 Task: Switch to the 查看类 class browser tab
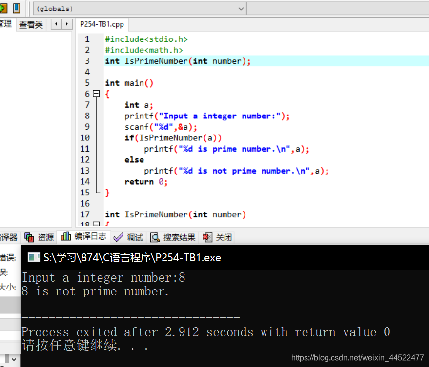[x=31, y=25]
